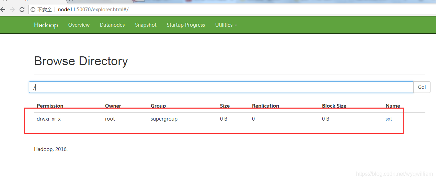This screenshot has height=180, width=436.
Task: Click the Permission column header
Action: [50, 106]
